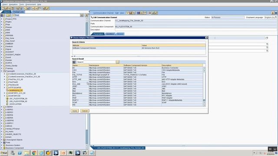Select the CIDX adapter row
This screenshot has height=156, width=278.
coord(137,70)
